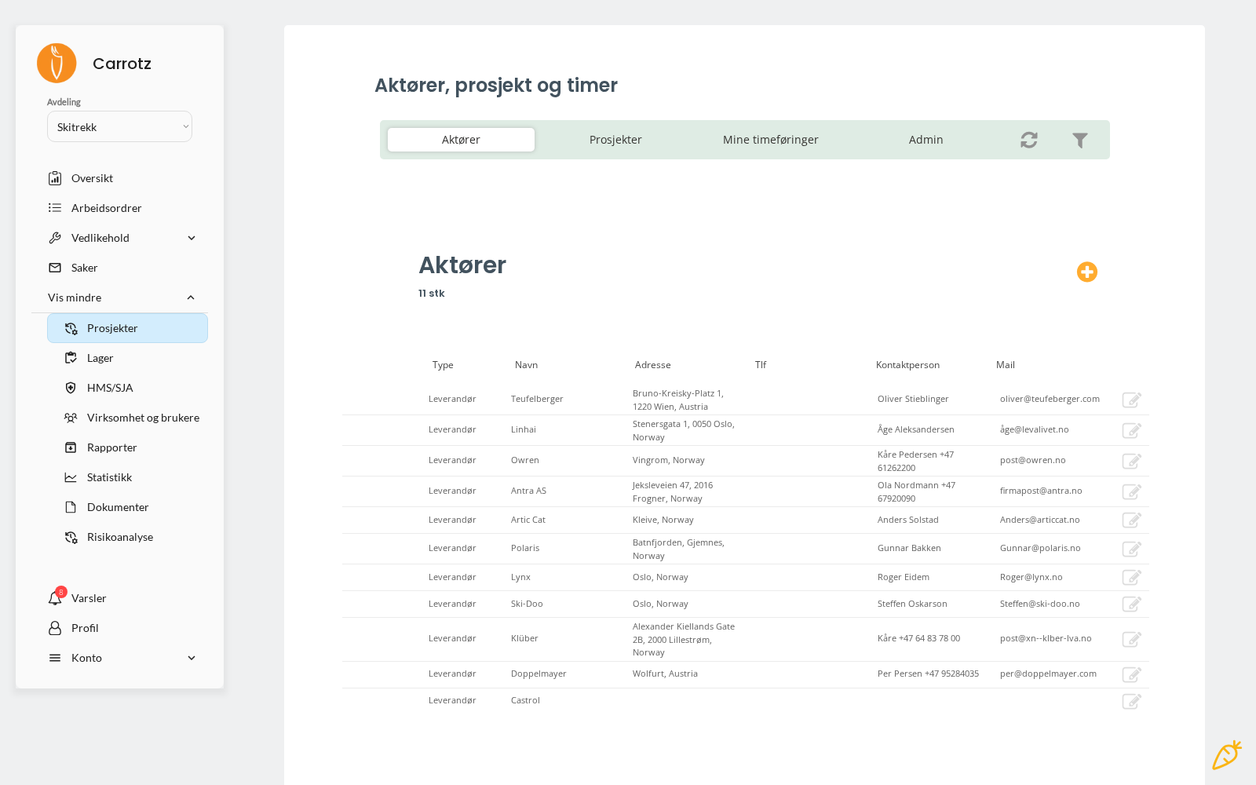Viewport: 1256px width, 785px height.
Task: Select Prosjekter in the sidebar
Action: point(127,328)
